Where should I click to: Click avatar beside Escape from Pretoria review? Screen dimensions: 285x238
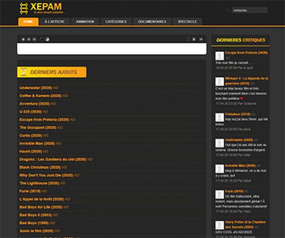(219, 56)
